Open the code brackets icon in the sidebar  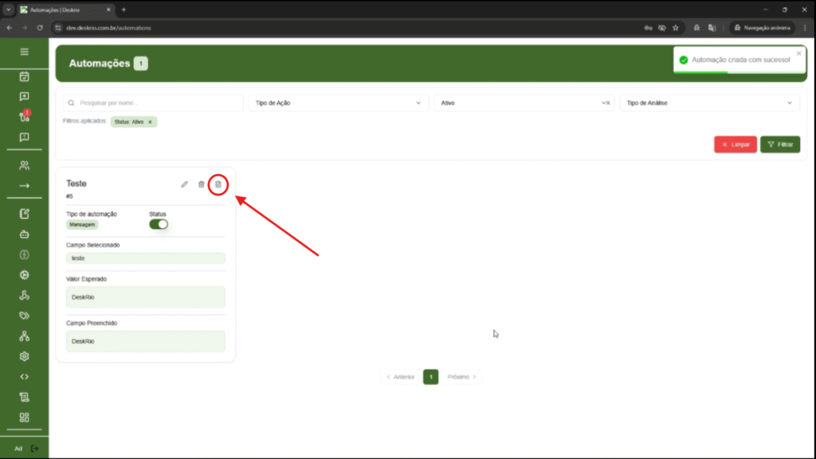click(x=24, y=377)
